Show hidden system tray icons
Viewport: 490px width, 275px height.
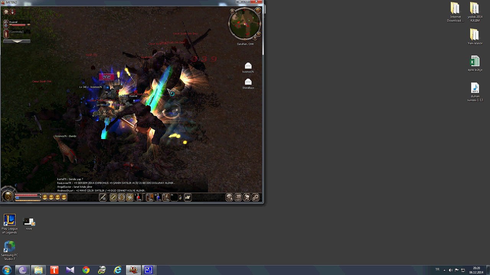[x=444, y=270]
